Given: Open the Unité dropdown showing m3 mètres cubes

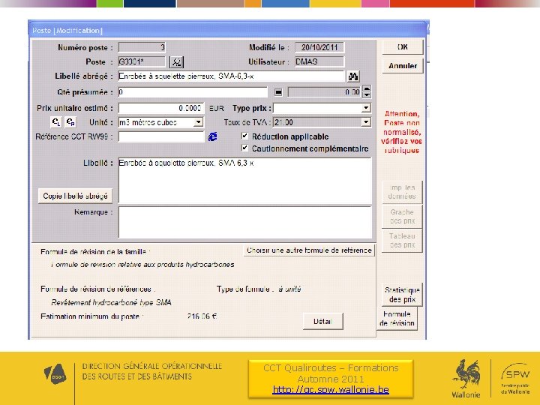Looking at the screenshot, I should (x=198, y=122).
